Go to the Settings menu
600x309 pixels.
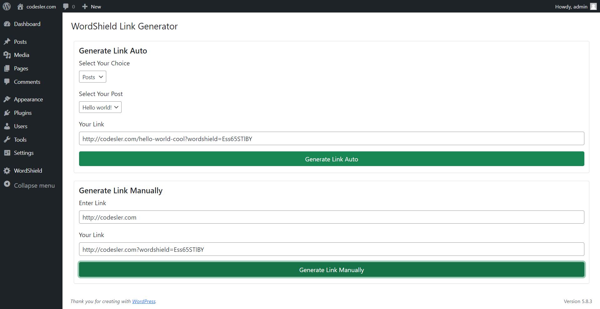24,153
